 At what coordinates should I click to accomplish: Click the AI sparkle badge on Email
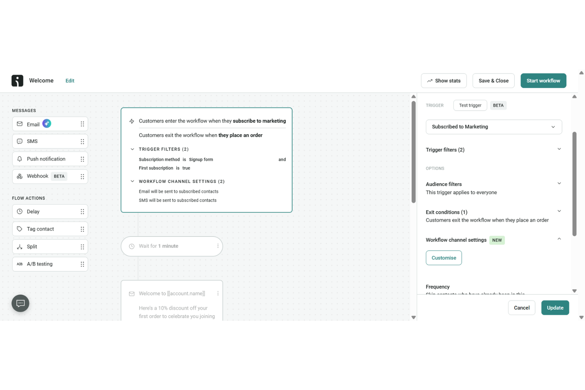(47, 124)
